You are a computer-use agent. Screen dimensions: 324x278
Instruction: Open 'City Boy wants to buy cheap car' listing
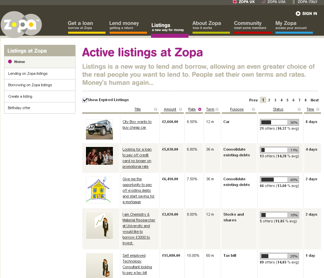point(137,125)
